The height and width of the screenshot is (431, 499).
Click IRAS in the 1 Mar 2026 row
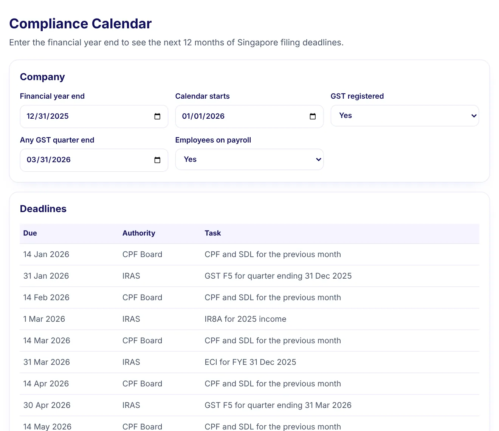(131, 319)
